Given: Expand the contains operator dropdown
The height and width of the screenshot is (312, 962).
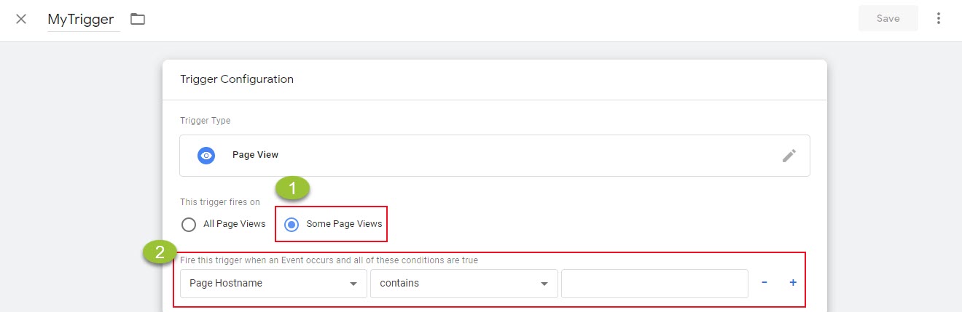Looking at the screenshot, I should point(464,284).
